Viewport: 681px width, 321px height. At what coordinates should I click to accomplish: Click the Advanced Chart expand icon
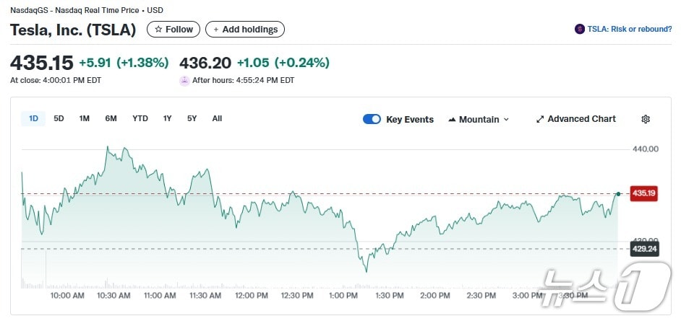(x=540, y=119)
